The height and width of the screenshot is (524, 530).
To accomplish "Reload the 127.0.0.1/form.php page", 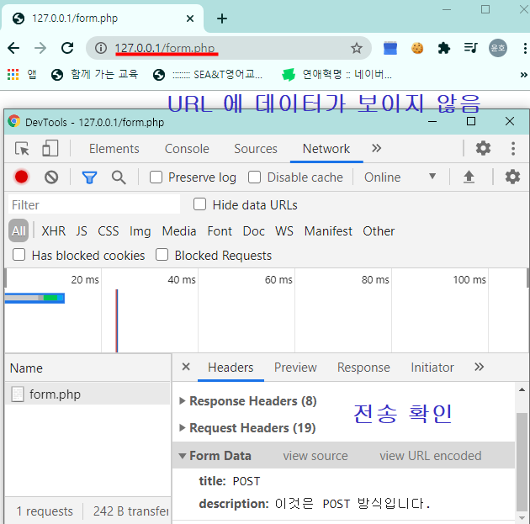I will (x=67, y=48).
